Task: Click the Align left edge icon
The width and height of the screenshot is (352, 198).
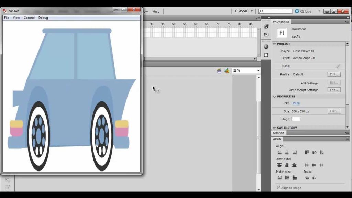Action: point(279,152)
